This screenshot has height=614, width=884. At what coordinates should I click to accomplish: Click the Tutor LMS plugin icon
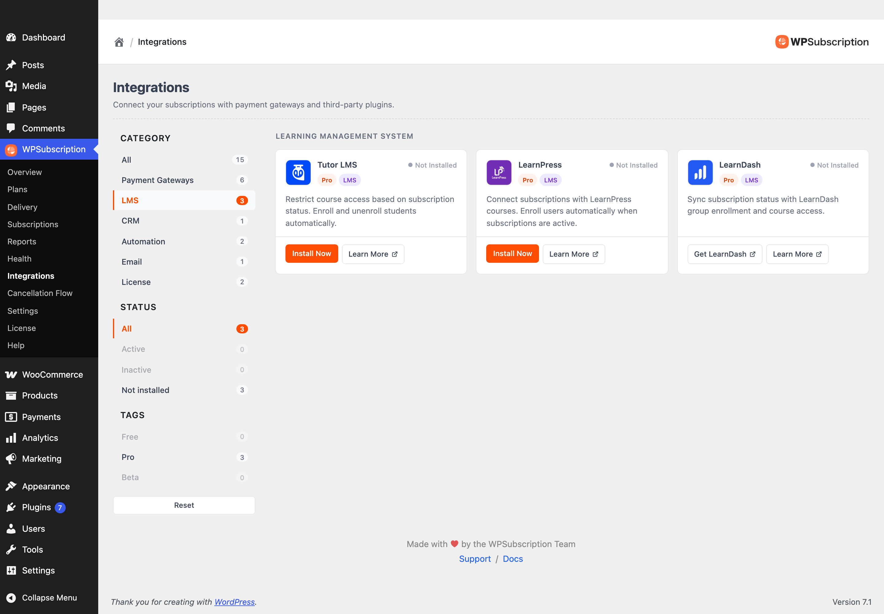(298, 172)
